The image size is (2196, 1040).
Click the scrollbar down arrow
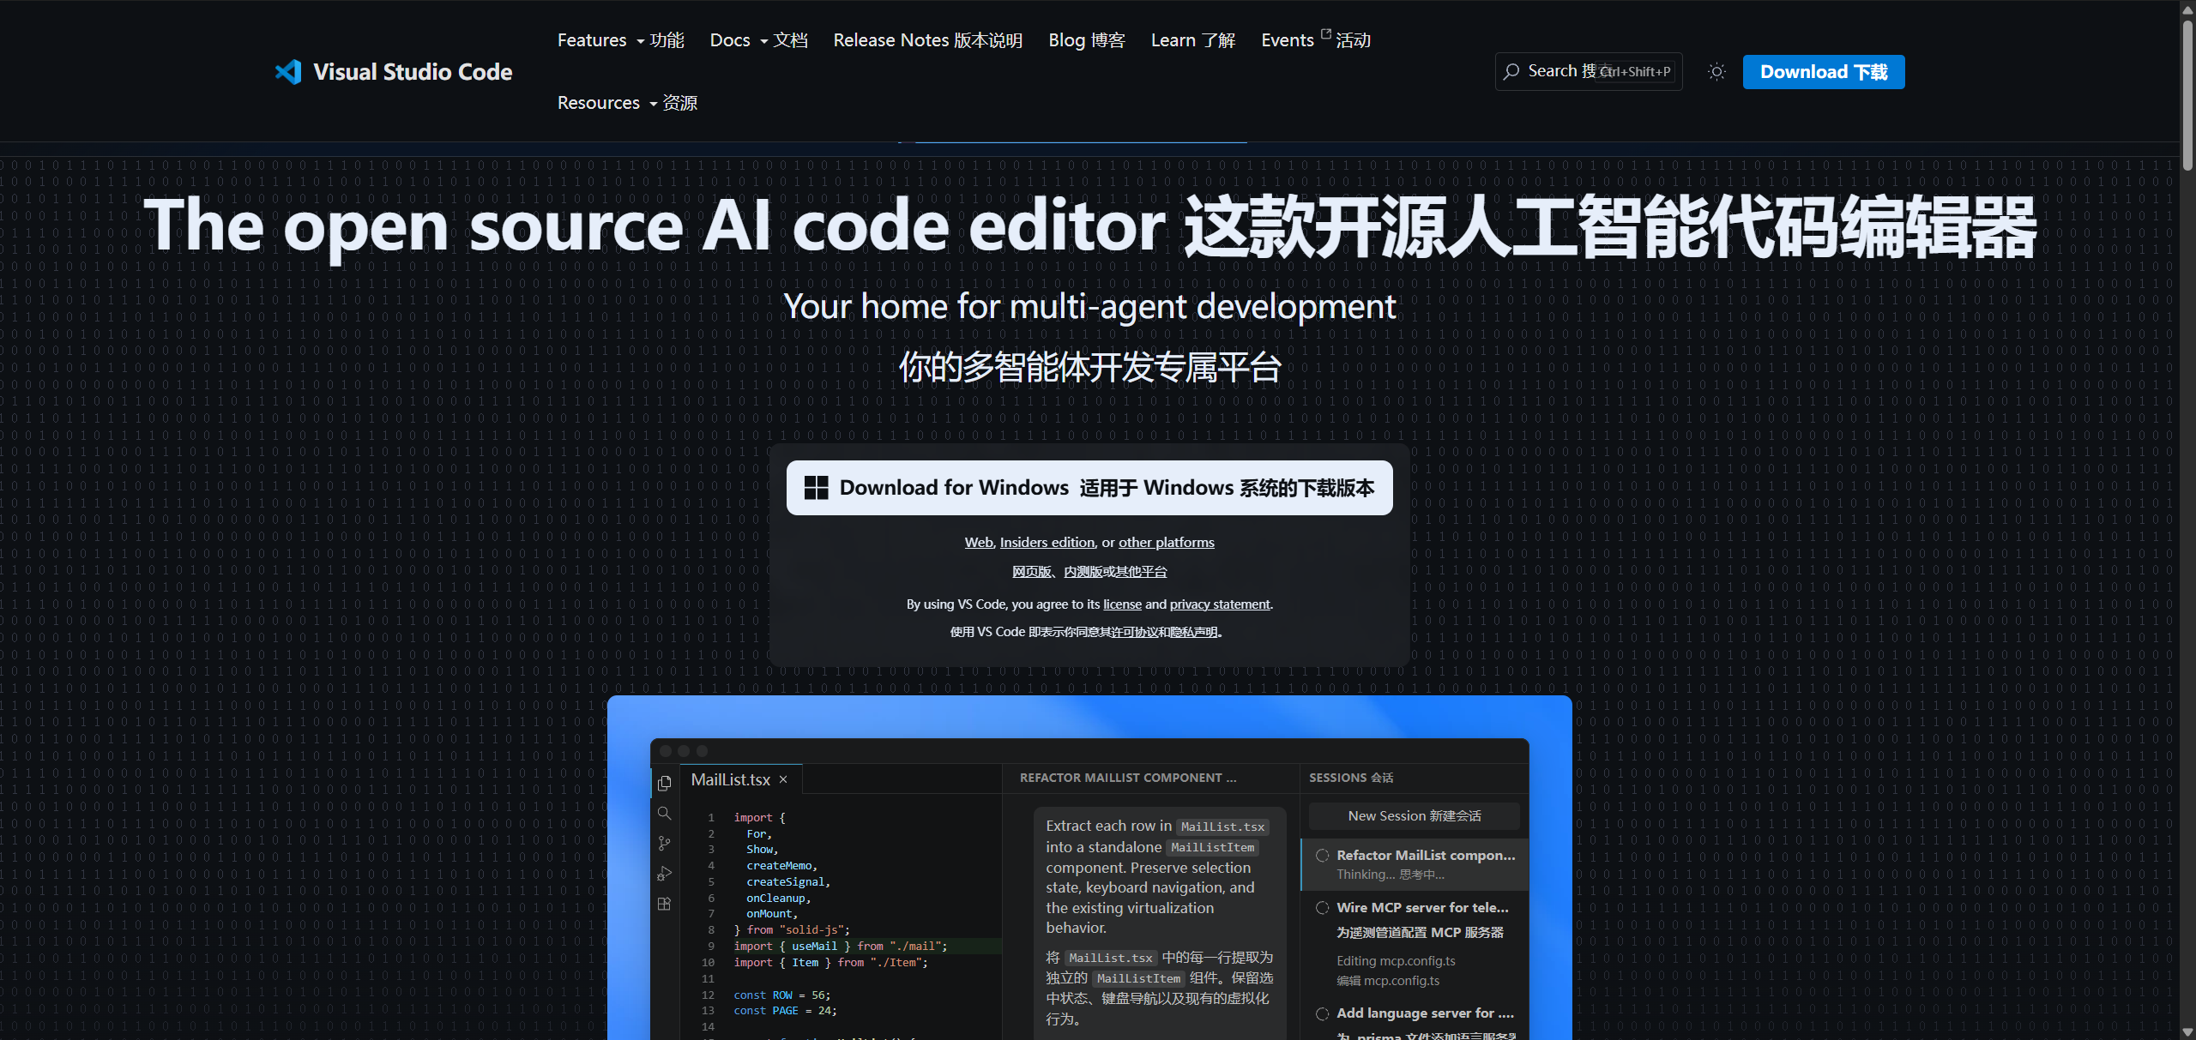click(2187, 1031)
